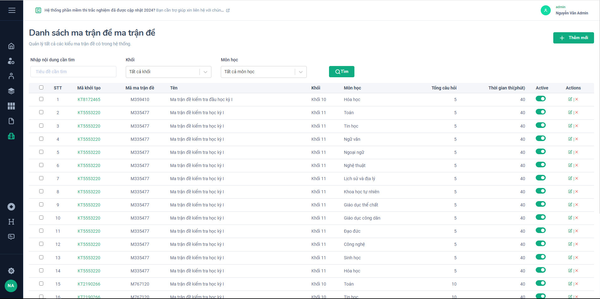Screen dimensions: 600x299
Task: Click the Tìm search button
Action: tap(342, 72)
